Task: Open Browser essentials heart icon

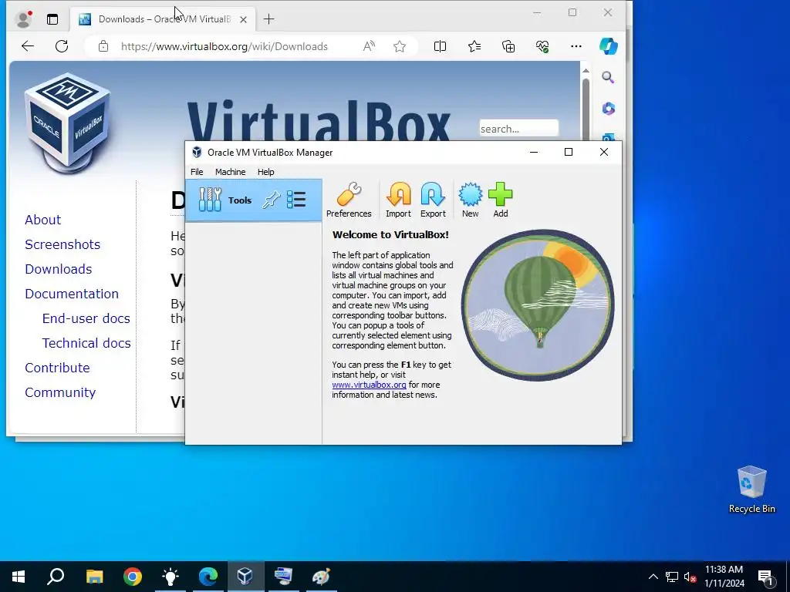Action: (x=542, y=46)
